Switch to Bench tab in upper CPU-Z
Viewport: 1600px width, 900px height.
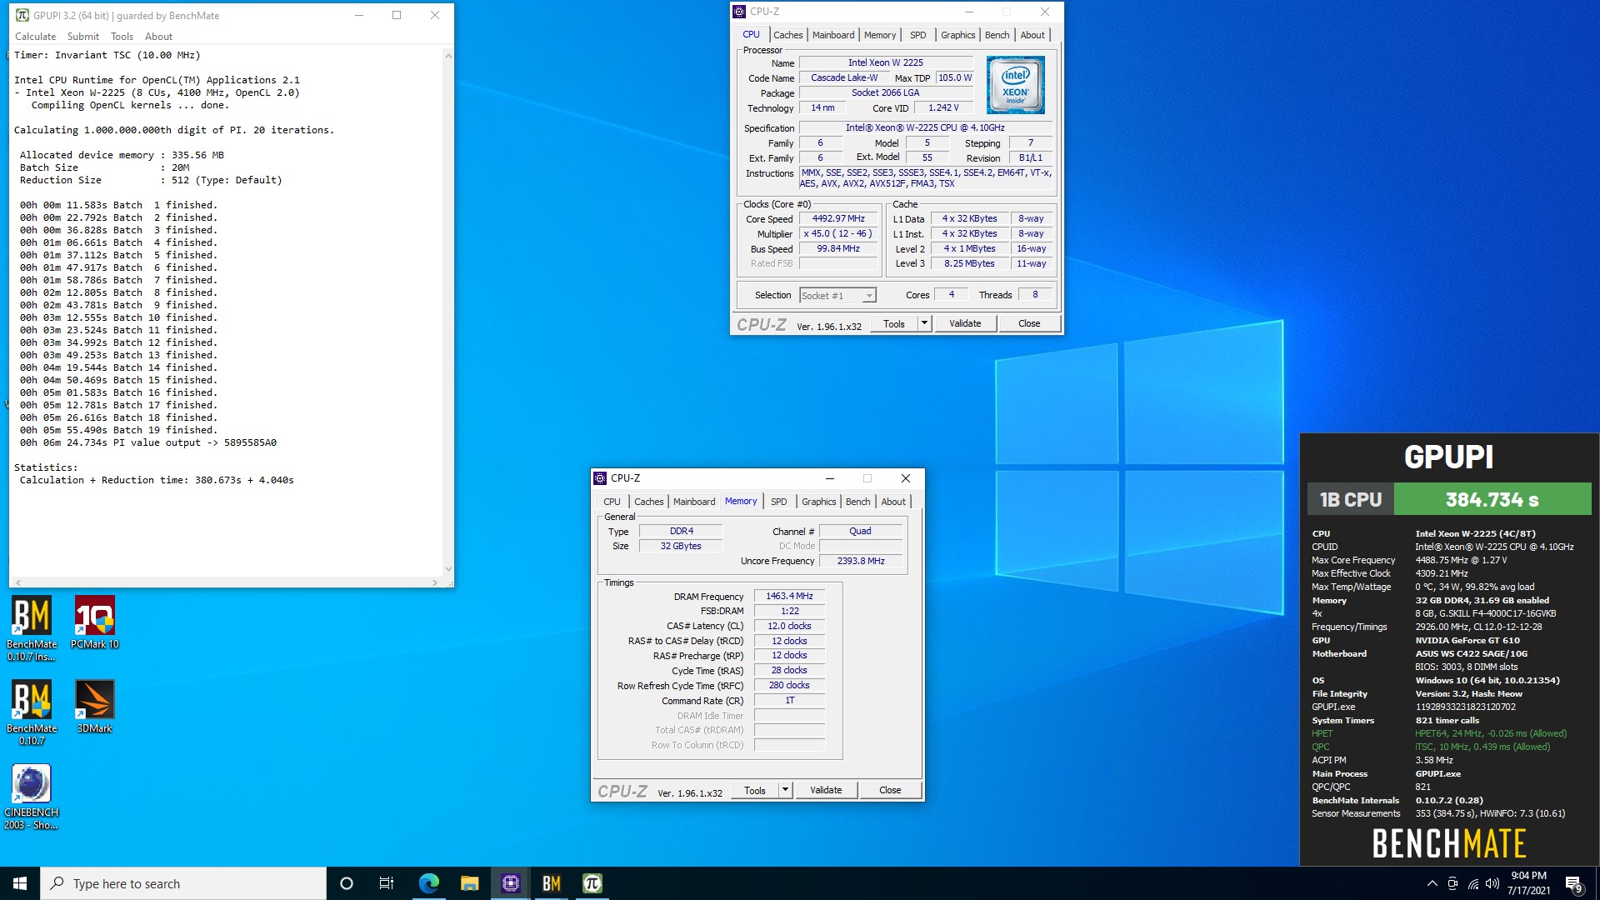pyautogui.click(x=997, y=35)
